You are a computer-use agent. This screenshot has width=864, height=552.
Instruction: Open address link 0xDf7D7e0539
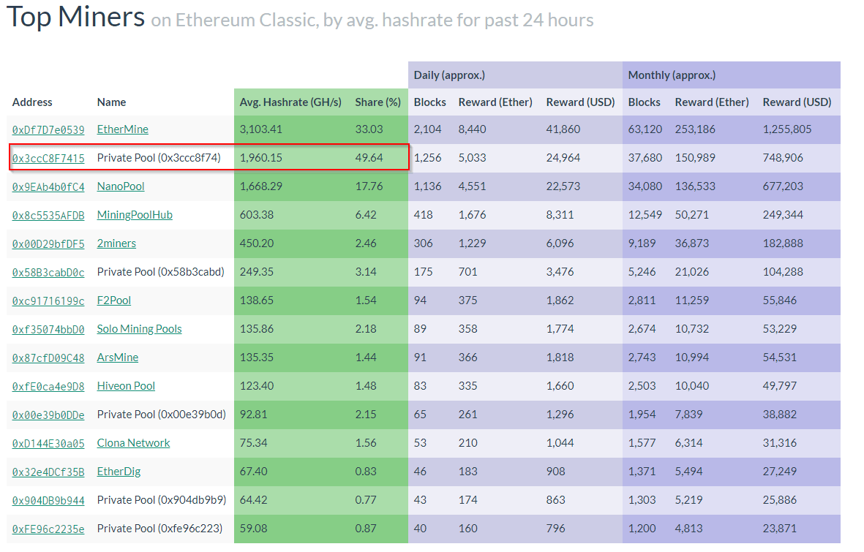point(48,130)
